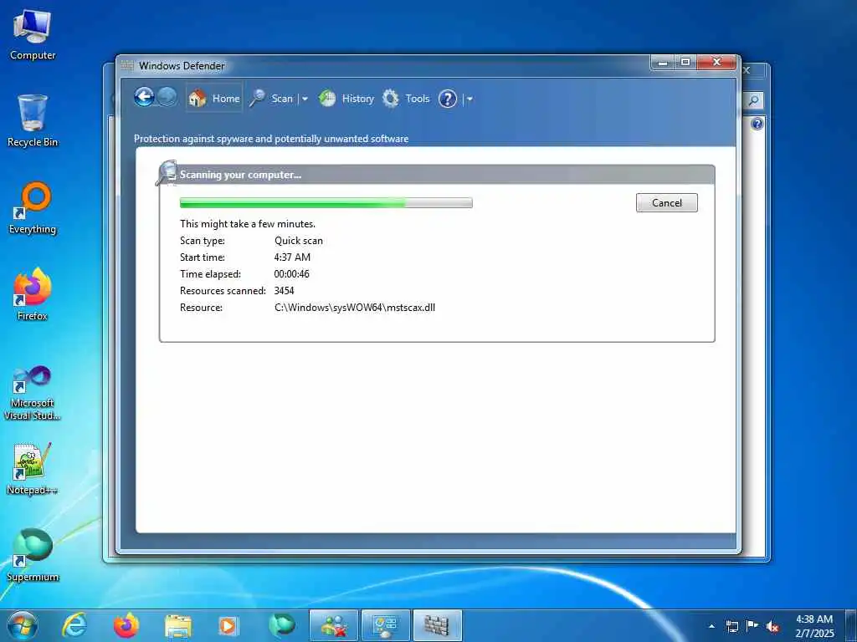Click the mstscax.dll resource path
Screen dimensions: 857x642
pos(355,308)
